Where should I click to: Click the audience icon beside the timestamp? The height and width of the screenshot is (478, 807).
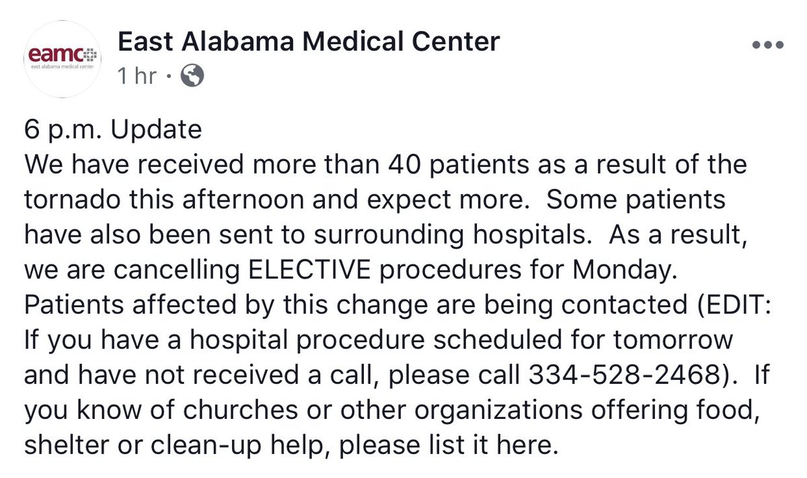[193, 75]
